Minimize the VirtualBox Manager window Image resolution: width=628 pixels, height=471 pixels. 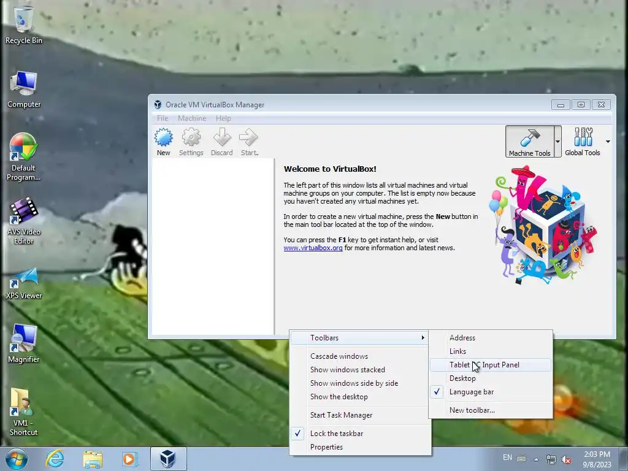click(561, 105)
